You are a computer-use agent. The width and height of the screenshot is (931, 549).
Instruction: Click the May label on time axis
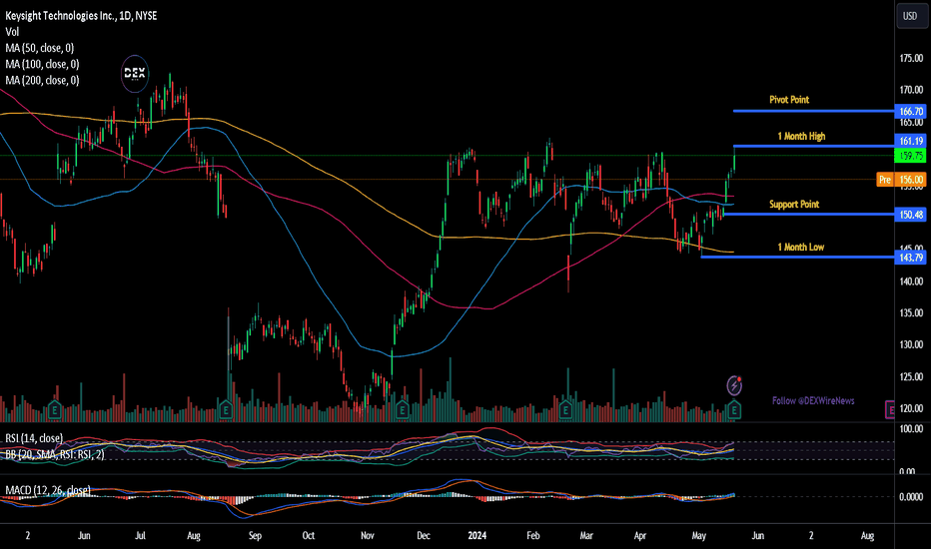tap(699, 535)
